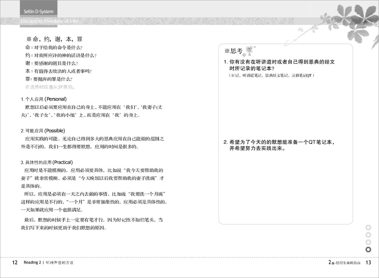Click page number 13 in the footer
The image size is (379, 278).
pyautogui.click(x=368, y=263)
